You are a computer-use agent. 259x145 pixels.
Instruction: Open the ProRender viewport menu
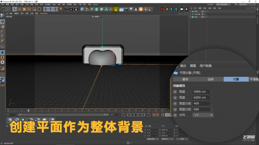(44, 14)
